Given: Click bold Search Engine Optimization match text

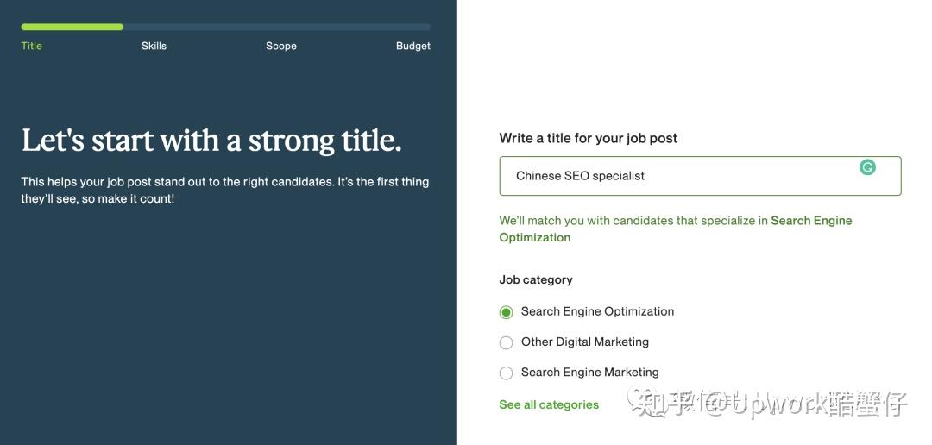Looking at the screenshot, I should point(810,221).
